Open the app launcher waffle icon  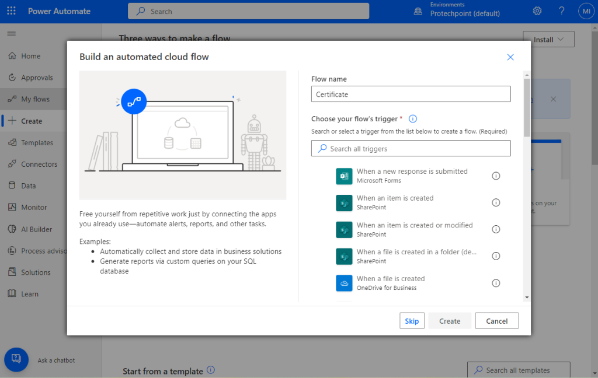pyautogui.click(x=12, y=11)
